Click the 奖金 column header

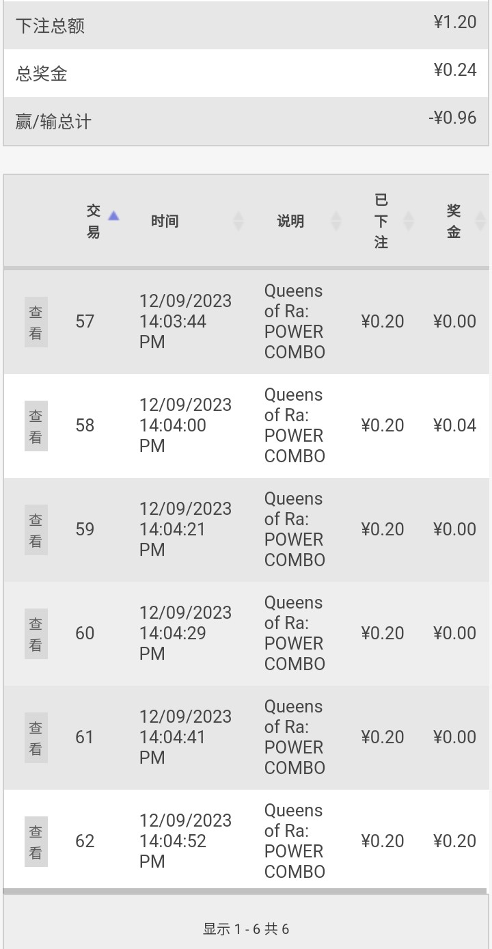point(454,221)
